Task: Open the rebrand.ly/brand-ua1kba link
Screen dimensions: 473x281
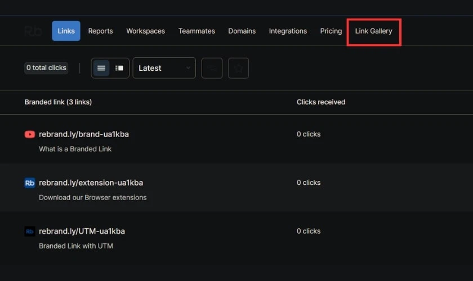Action: pyautogui.click(x=84, y=134)
